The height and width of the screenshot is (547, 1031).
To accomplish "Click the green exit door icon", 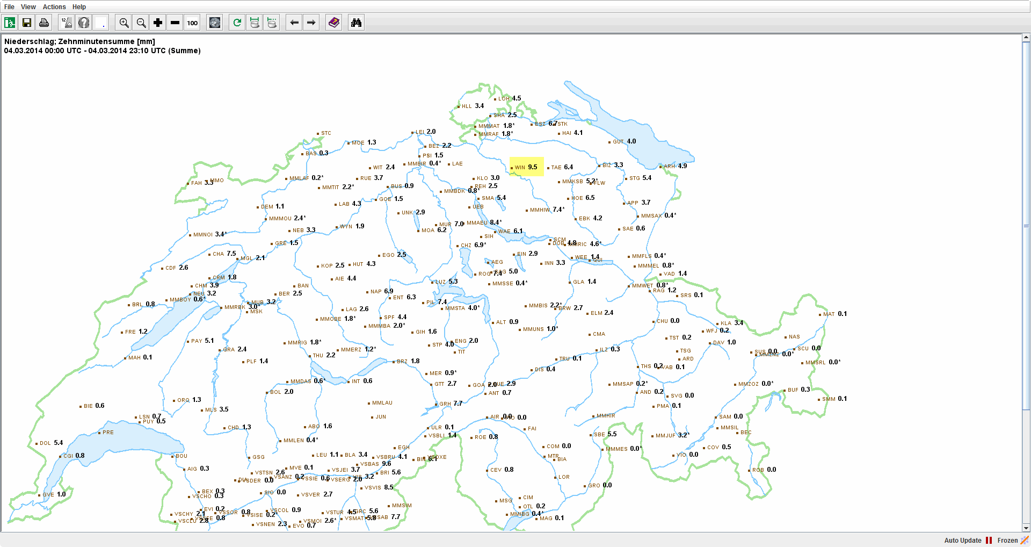I will (x=10, y=23).
